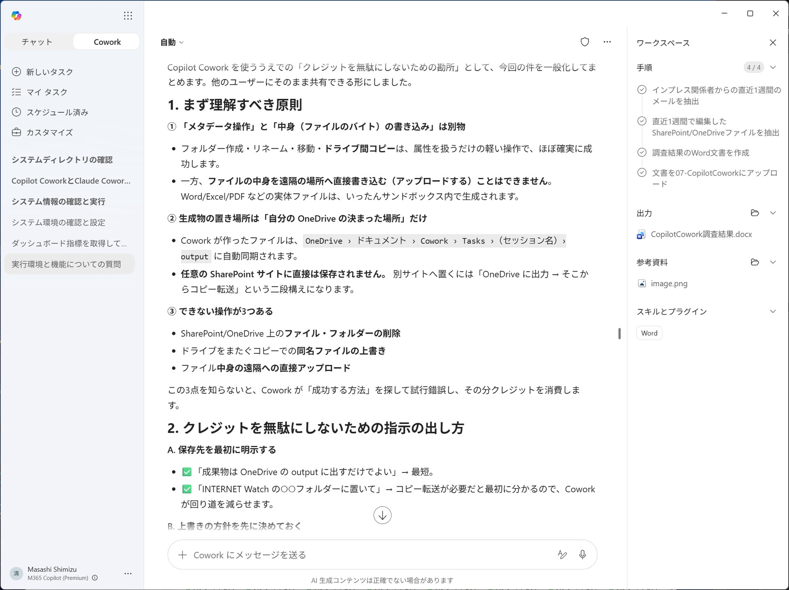Open account more options ellipsis

128,574
